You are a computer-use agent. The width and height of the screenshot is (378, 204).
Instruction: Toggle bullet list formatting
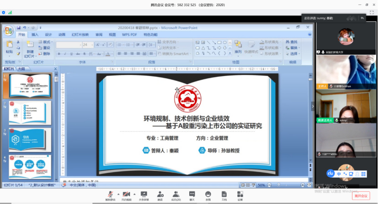point(120,45)
